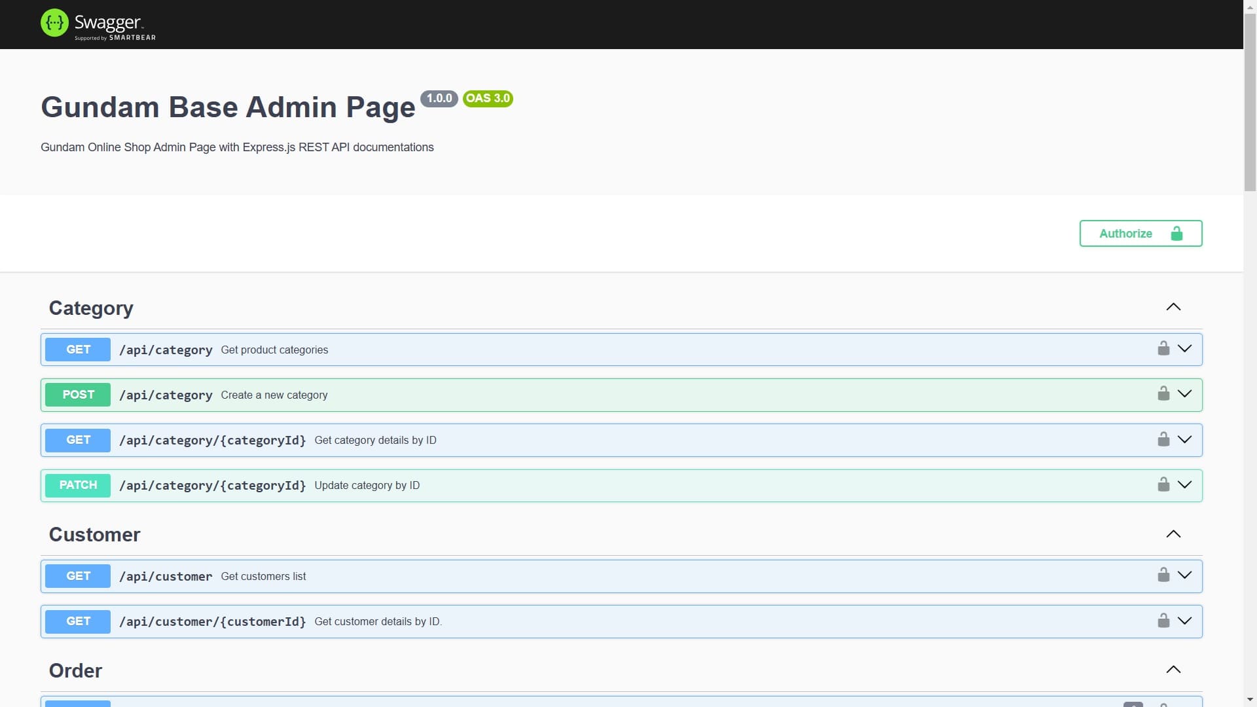This screenshot has width=1257, height=707.
Task: Click the blue GET button for /api/customer
Action: pyautogui.click(x=78, y=576)
